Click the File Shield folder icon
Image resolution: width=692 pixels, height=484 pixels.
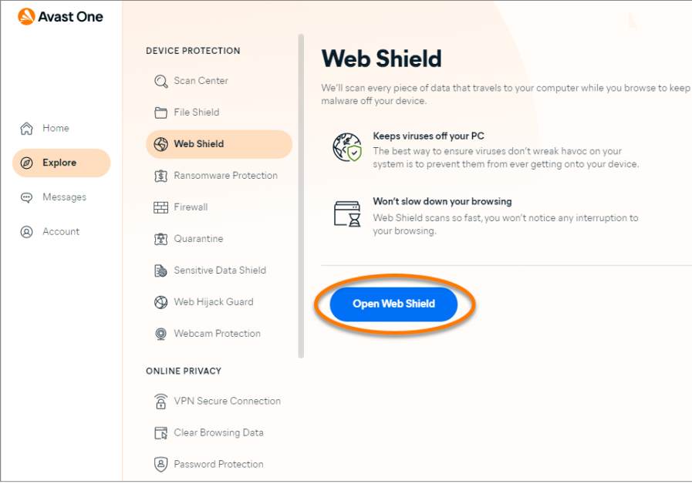(160, 113)
